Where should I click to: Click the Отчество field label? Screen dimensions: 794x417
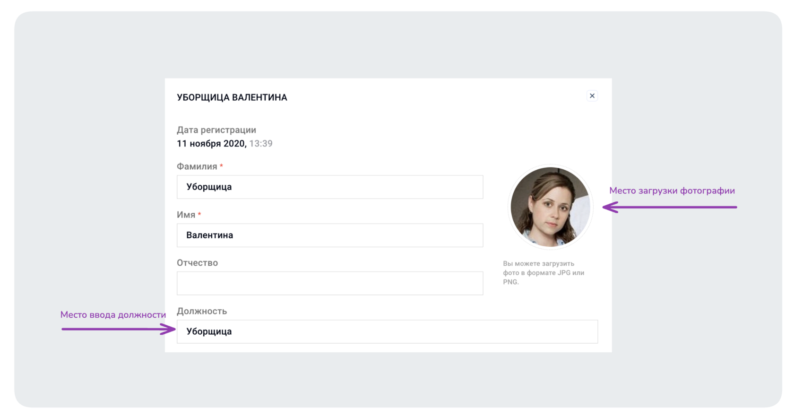[x=198, y=263]
